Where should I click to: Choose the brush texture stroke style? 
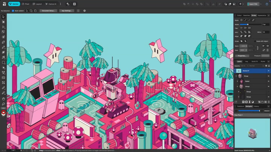pyautogui.click(x=253, y=20)
